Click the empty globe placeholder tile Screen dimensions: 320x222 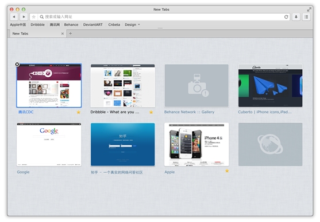coord(271,144)
